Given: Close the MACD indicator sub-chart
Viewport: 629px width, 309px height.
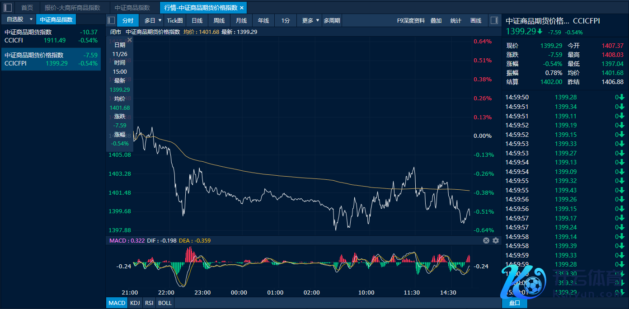Looking at the screenshot, I should [x=486, y=241].
